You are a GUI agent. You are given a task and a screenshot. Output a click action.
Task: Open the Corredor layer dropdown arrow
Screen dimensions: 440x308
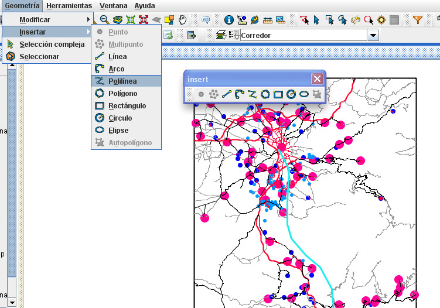(373, 35)
